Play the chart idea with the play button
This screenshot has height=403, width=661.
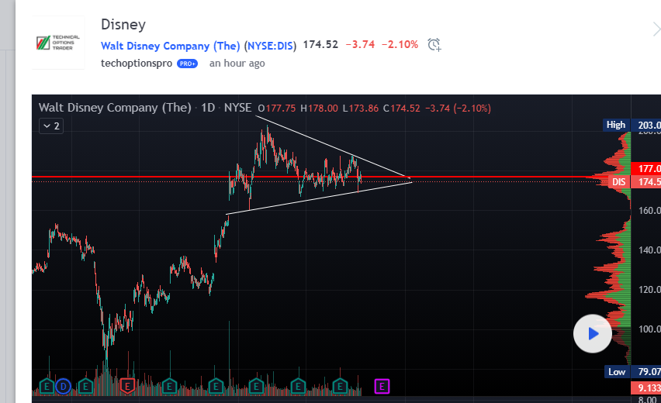592,333
